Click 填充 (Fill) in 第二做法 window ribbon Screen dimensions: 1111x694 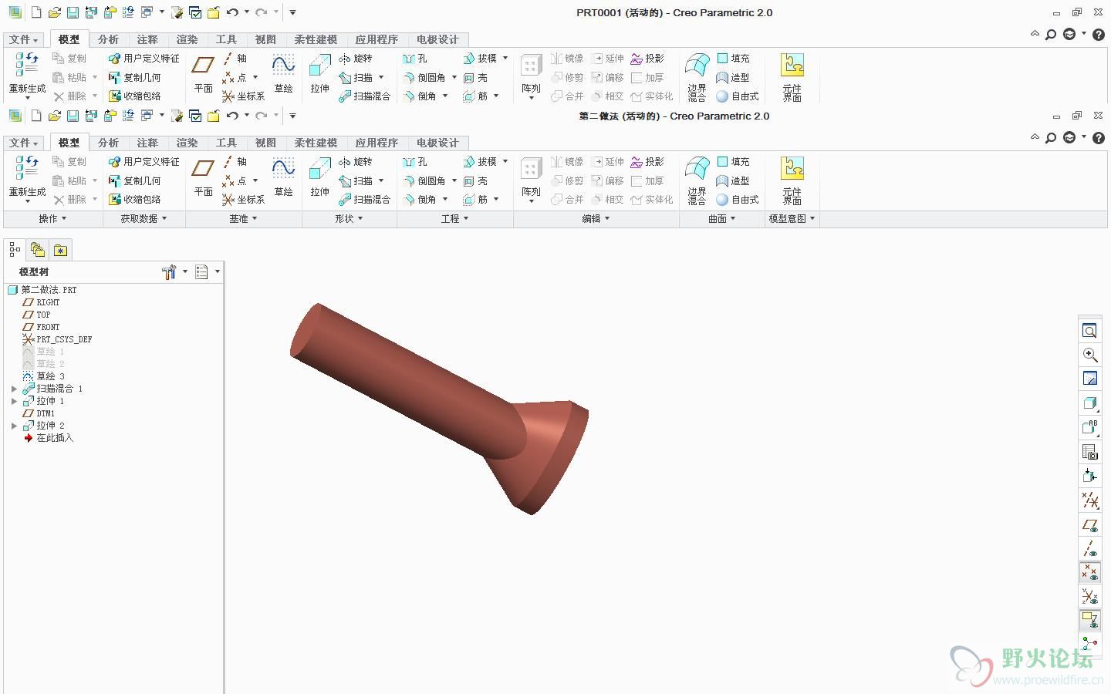click(x=733, y=162)
